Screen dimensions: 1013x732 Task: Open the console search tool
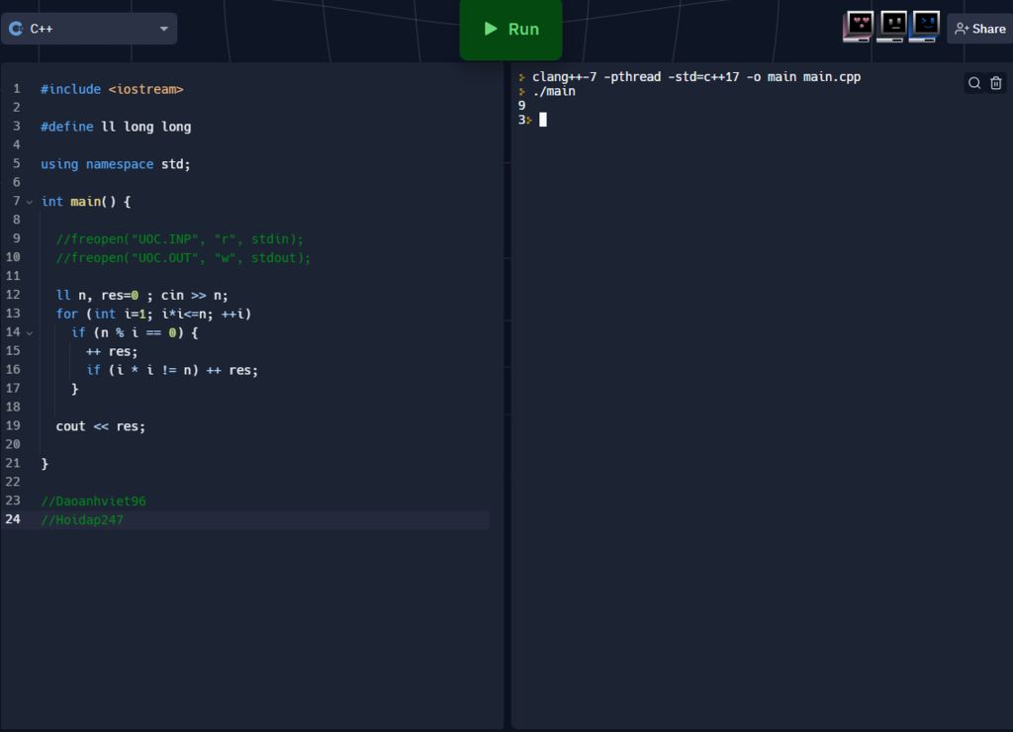tap(974, 83)
